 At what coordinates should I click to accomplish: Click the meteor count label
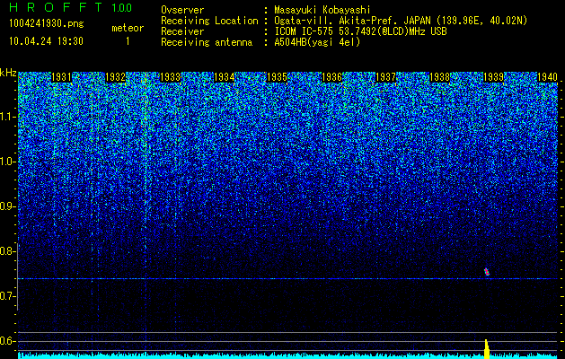[x=128, y=28]
